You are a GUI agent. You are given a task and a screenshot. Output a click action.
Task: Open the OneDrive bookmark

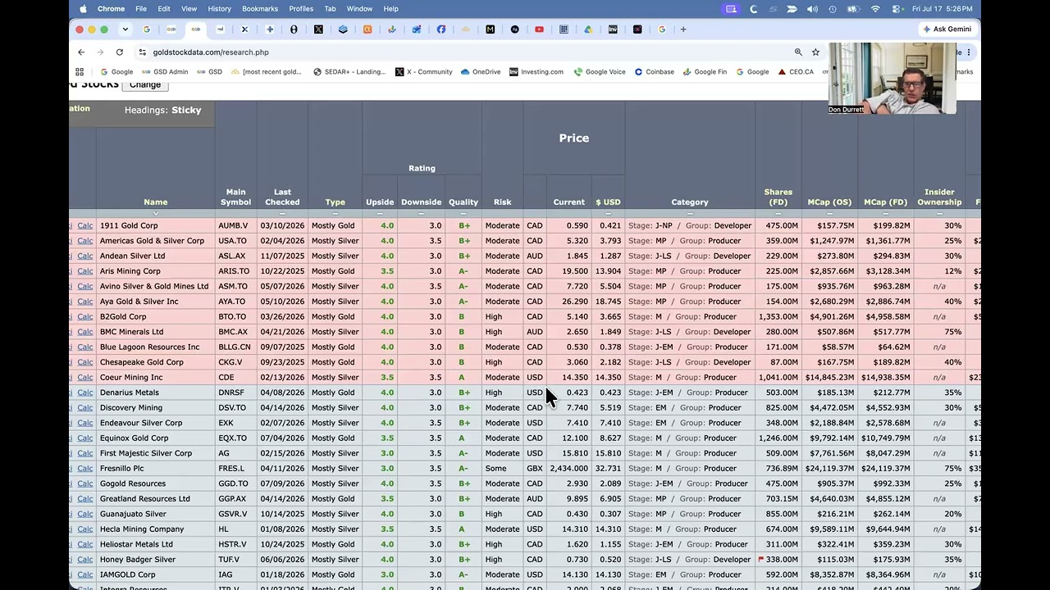(x=480, y=72)
